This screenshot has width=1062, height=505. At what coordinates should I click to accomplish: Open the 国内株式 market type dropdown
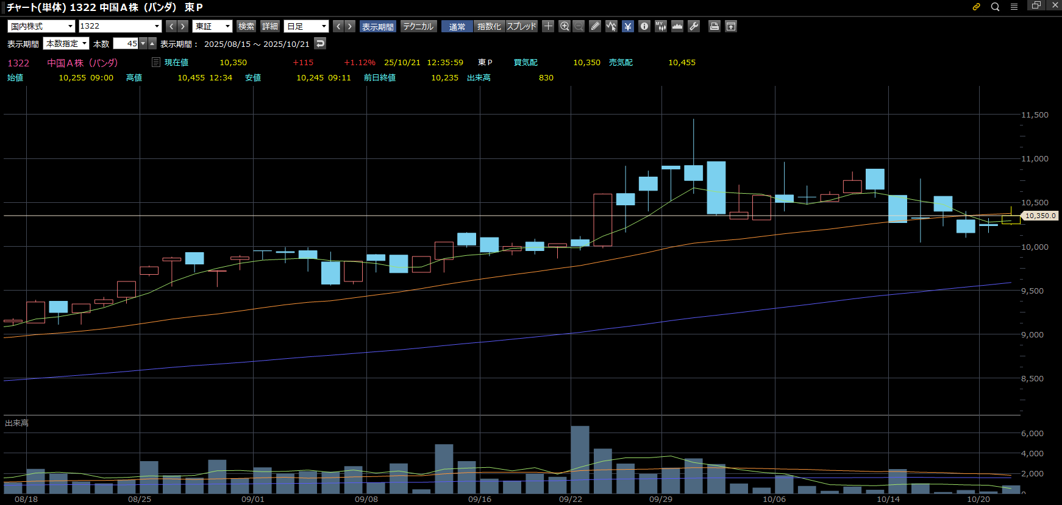[x=41, y=26]
